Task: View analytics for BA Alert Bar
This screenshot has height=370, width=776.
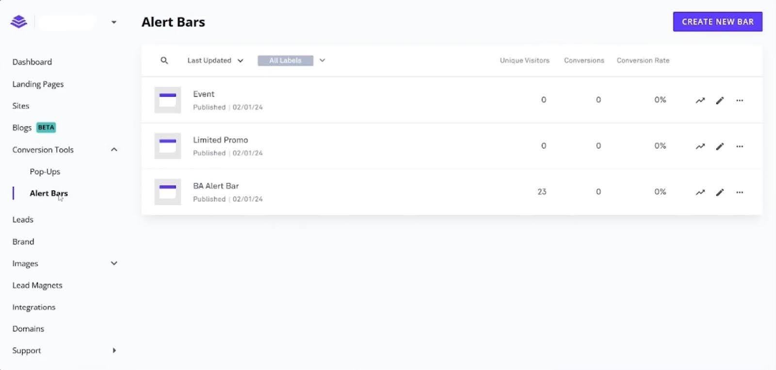Action: click(700, 193)
